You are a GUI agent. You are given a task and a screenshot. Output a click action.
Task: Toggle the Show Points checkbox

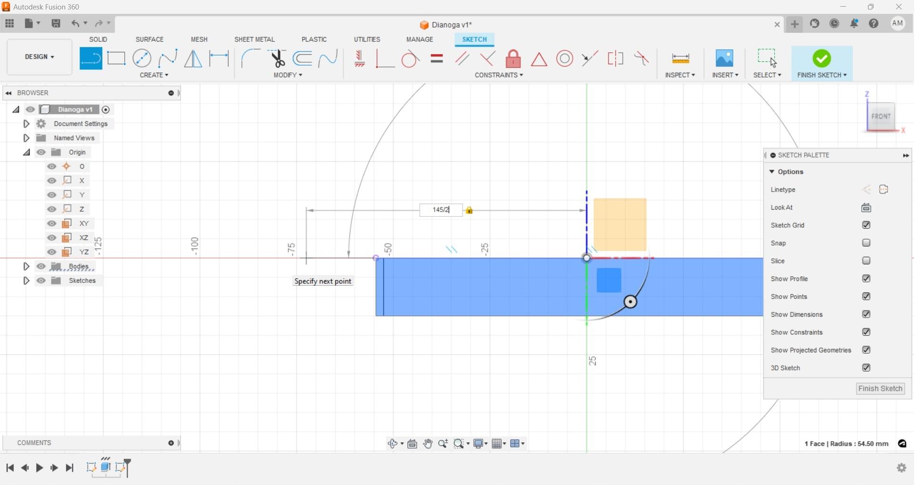pos(866,296)
